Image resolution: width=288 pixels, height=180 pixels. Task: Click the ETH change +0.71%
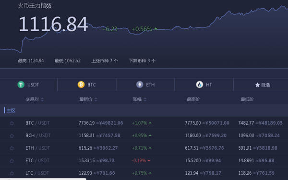(x=140, y=148)
